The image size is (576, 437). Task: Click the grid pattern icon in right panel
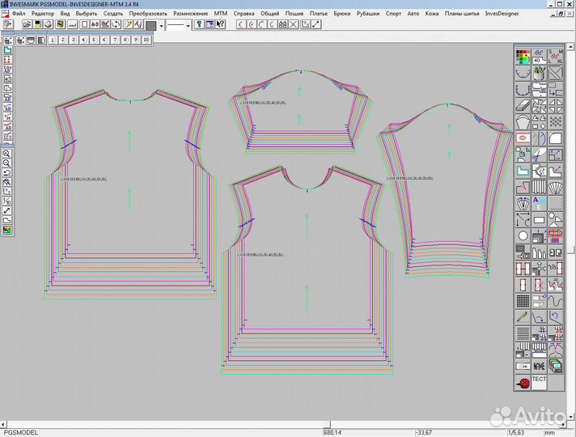point(523,301)
